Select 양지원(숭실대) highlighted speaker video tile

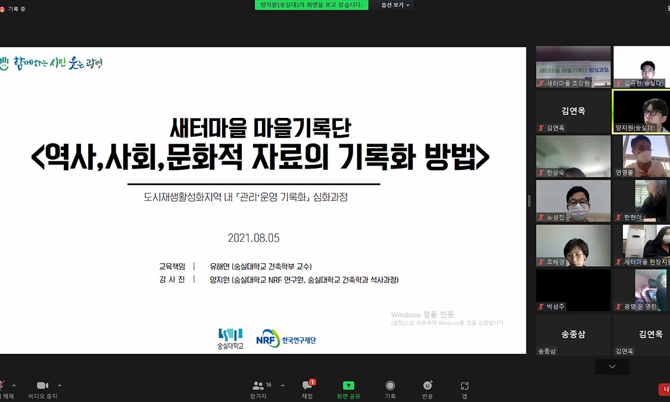(x=641, y=112)
